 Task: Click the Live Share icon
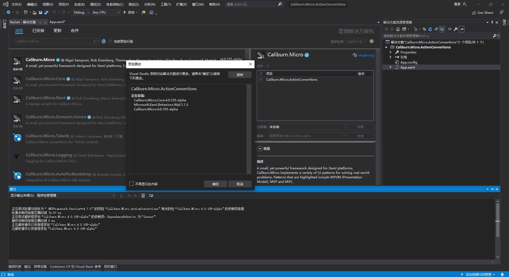tap(474, 13)
